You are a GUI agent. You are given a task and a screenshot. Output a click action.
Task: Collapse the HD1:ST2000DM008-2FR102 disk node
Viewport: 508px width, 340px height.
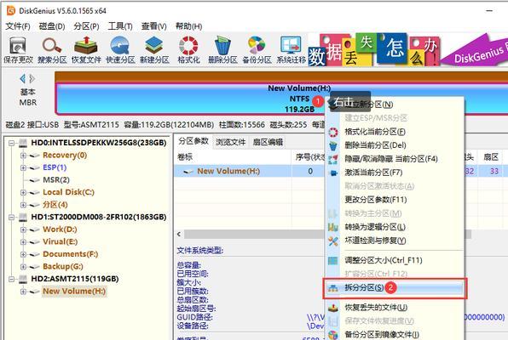point(12,218)
